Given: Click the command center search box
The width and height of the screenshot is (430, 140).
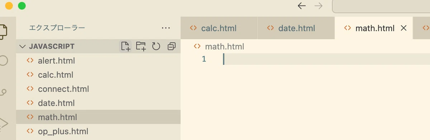Looking at the screenshot, I should tap(381, 6).
